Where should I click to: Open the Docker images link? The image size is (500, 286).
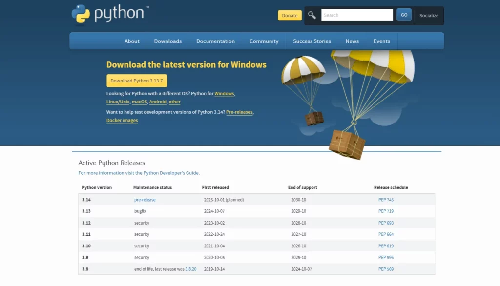[122, 120]
